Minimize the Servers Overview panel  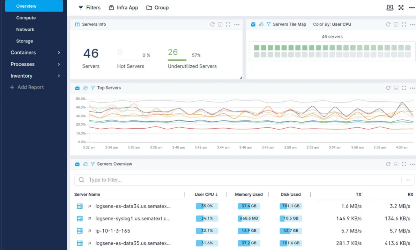pos(396,164)
